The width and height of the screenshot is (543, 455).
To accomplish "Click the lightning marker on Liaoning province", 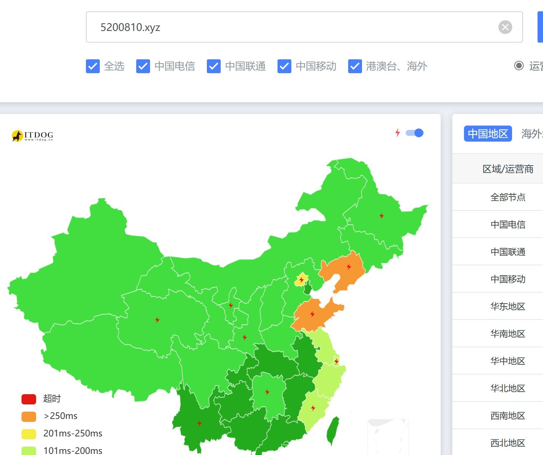I will (x=349, y=267).
